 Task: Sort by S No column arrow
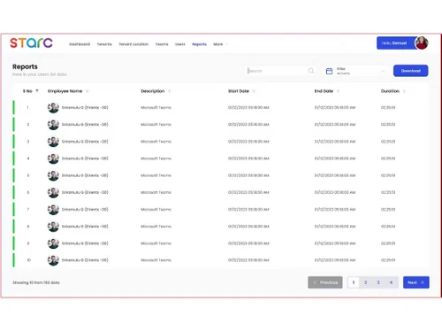click(37, 91)
